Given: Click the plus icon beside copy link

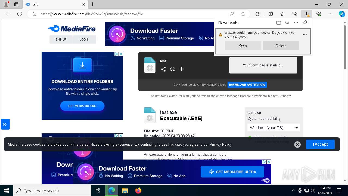Looking at the screenshot, I should (182, 69).
